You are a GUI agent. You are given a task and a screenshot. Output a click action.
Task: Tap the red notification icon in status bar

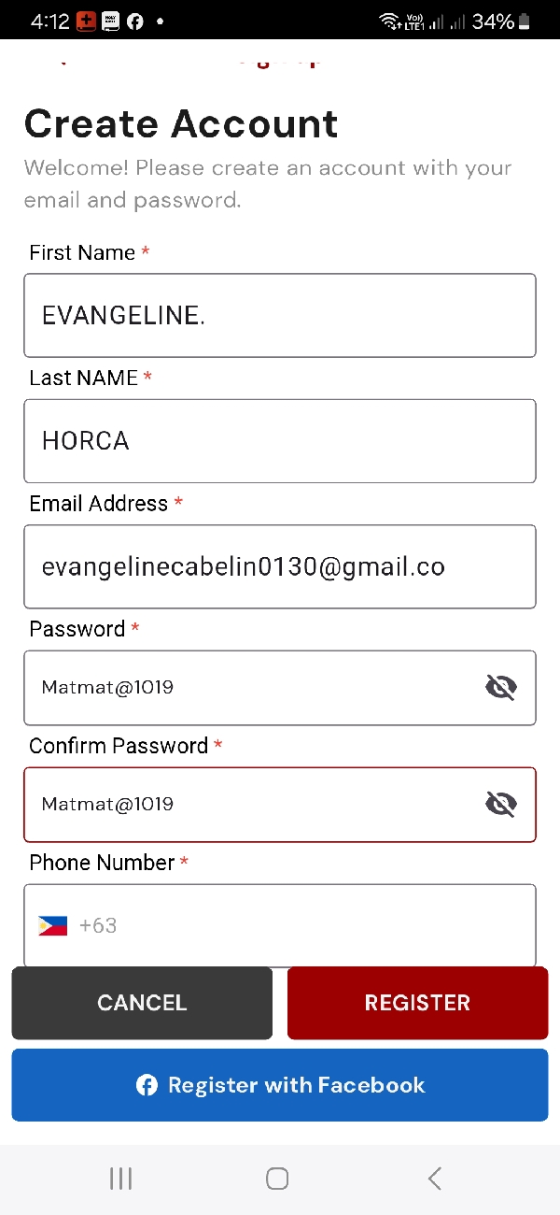86,21
